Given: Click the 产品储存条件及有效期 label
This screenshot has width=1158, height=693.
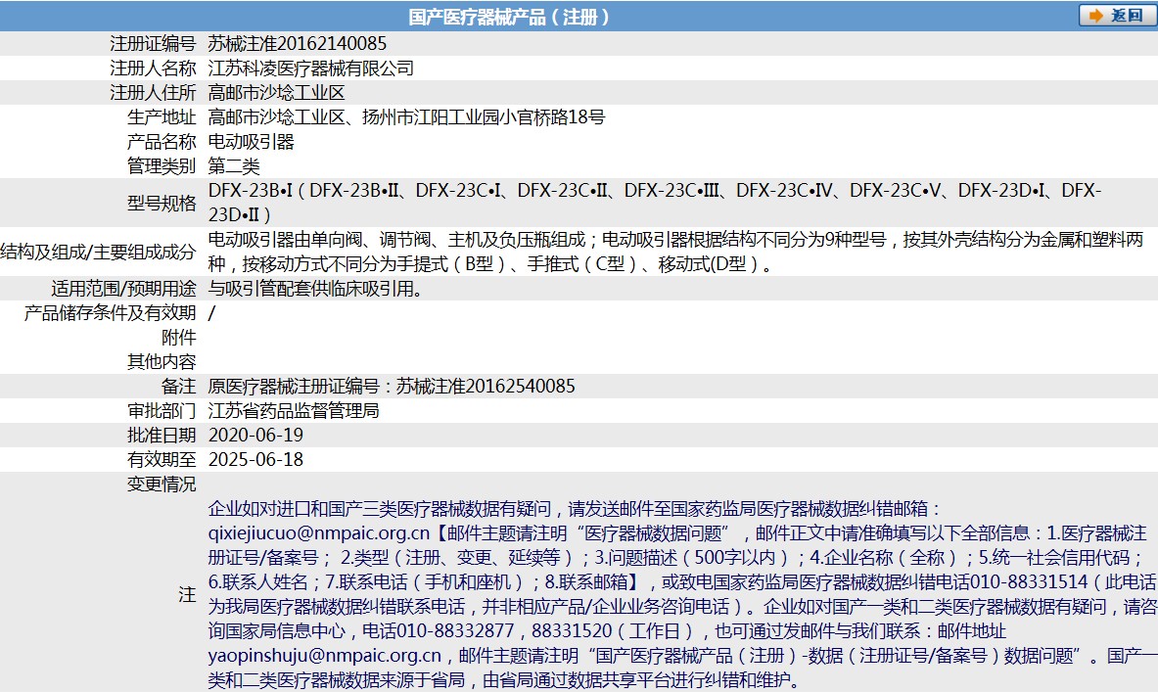Looking at the screenshot, I should tap(110, 312).
